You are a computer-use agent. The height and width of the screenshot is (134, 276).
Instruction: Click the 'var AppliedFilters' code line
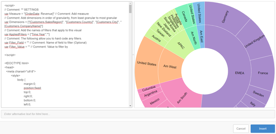[27, 34]
